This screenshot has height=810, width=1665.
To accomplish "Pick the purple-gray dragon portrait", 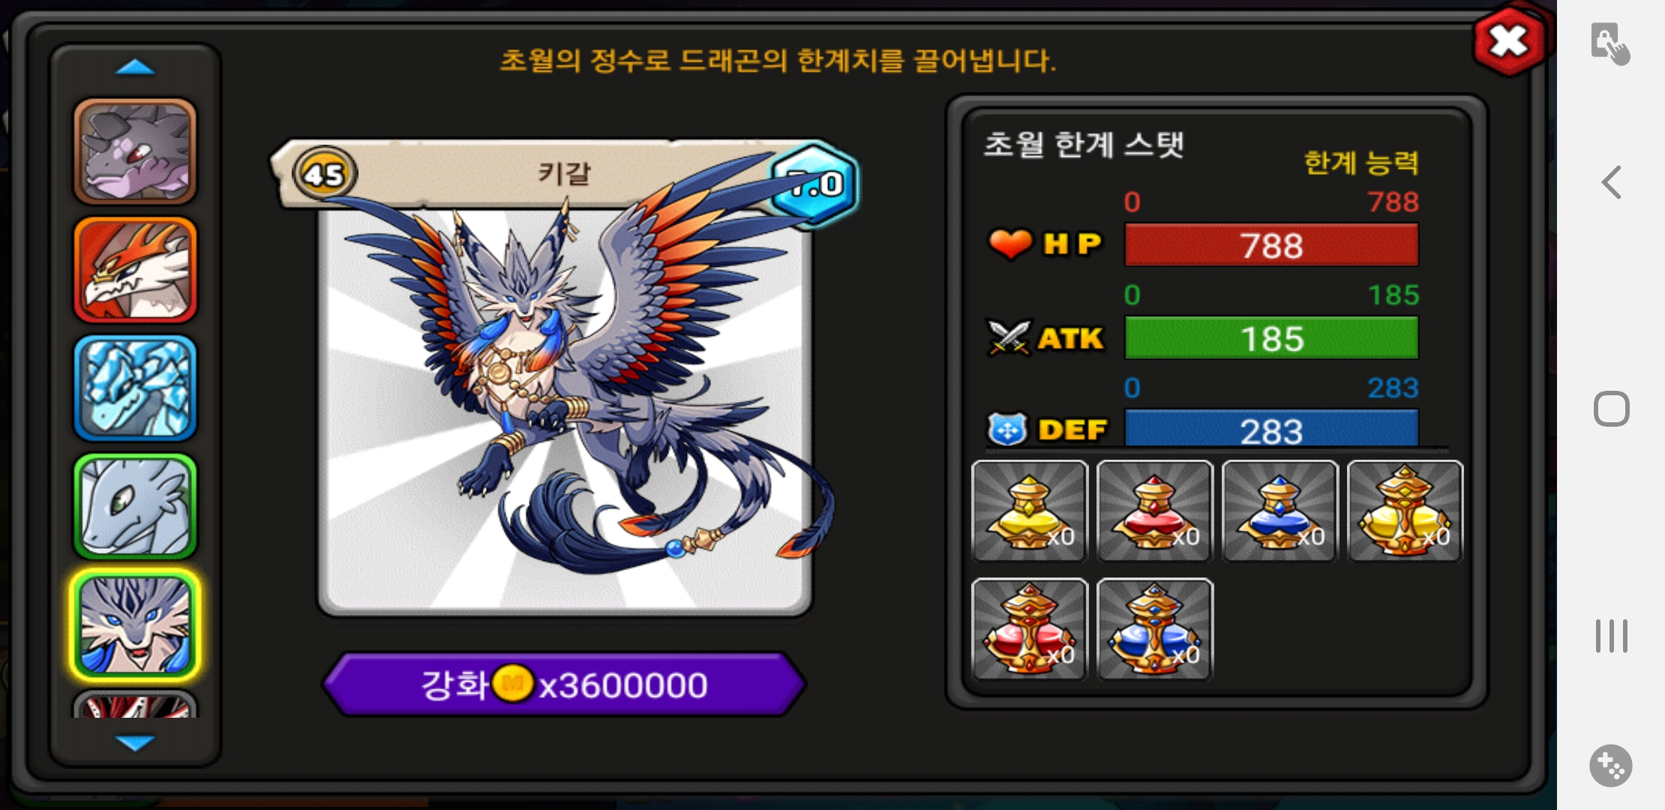I will 135,151.
